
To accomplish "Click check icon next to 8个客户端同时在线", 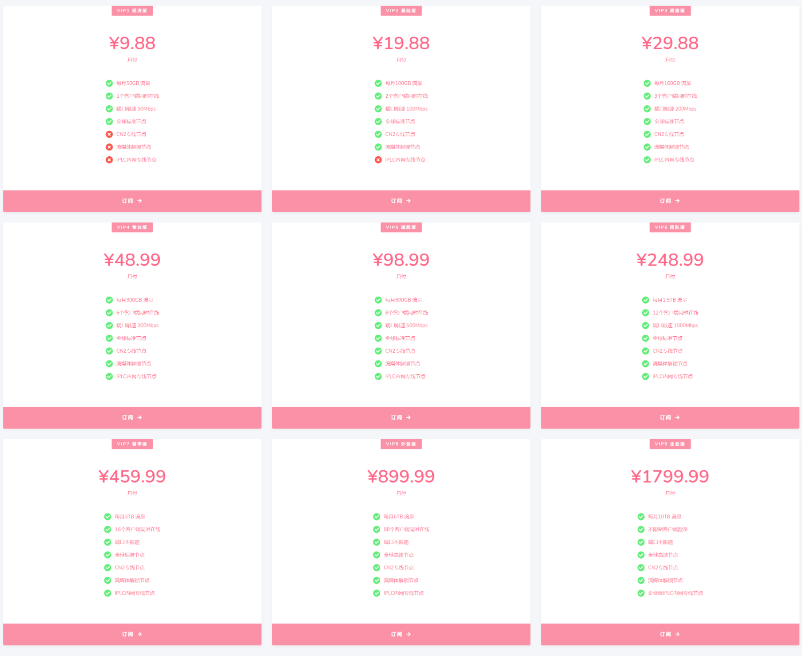I will coord(378,313).
